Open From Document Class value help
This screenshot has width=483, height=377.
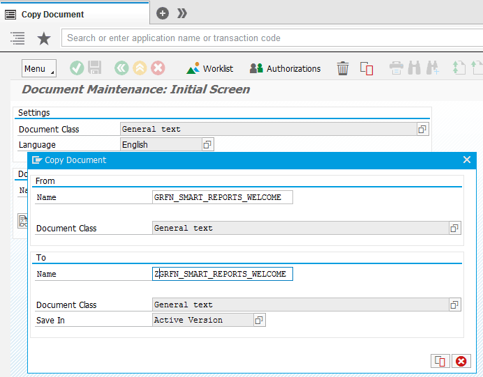tap(454, 229)
